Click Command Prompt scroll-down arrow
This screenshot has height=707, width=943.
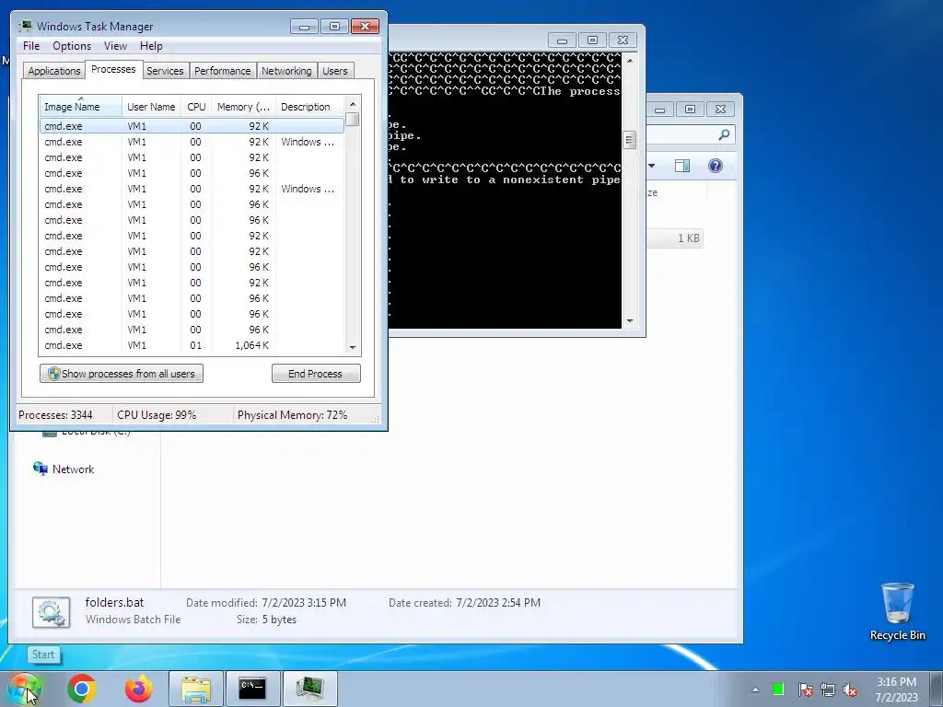pos(630,321)
